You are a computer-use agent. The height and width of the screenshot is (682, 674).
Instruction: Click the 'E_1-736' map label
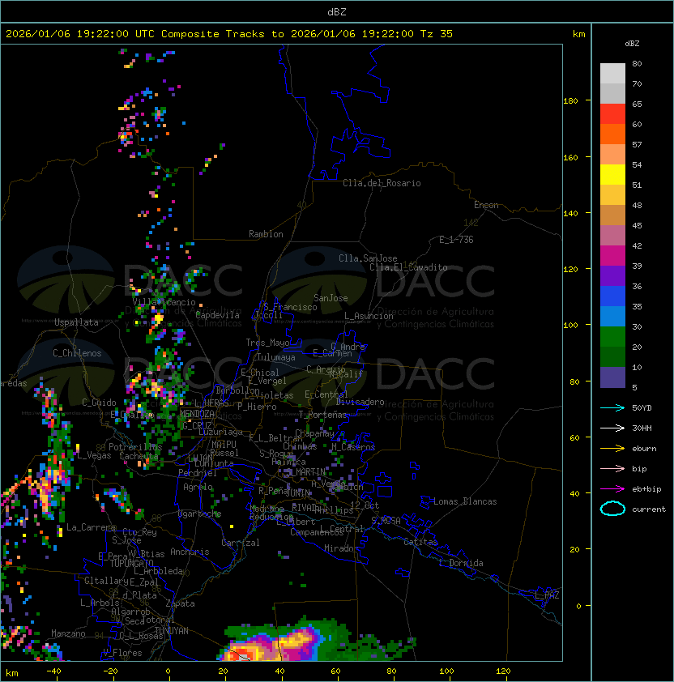tap(456, 240)
